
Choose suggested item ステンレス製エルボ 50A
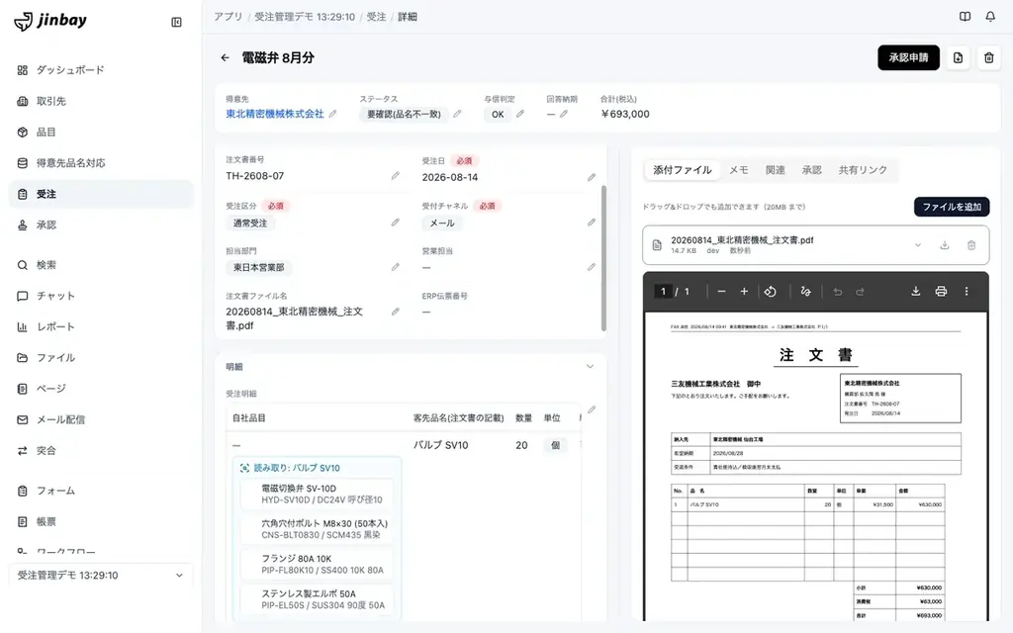(317, 598)
